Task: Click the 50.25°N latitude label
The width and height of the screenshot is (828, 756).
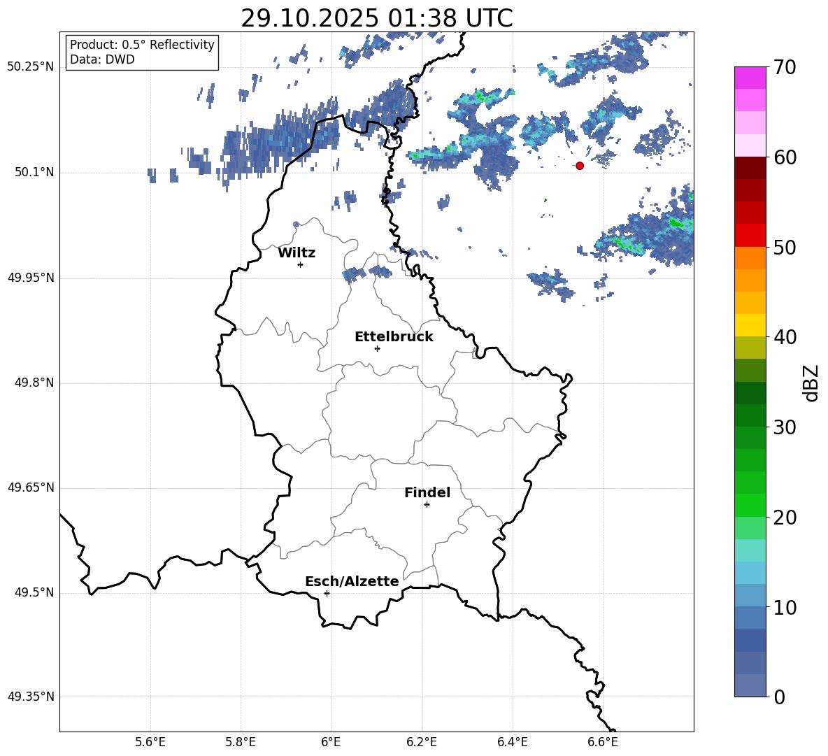Action: pyautogui.click(x=31, y=67)
